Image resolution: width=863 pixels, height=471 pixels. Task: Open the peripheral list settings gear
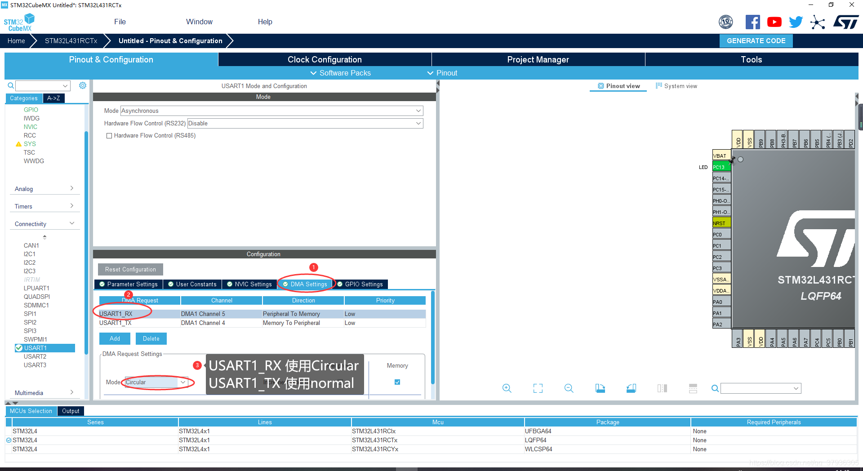(x=83, y=85)
